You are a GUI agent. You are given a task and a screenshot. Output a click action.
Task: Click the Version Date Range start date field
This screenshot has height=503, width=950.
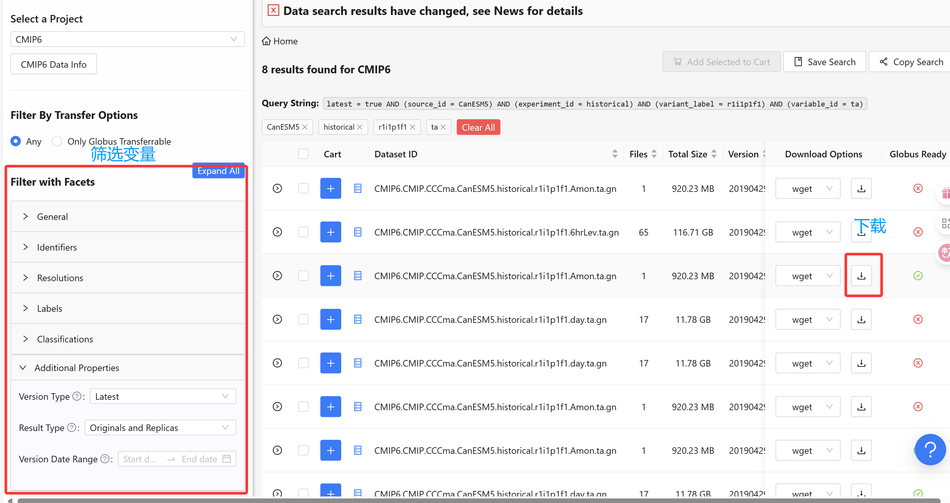(x=140, y=459)
